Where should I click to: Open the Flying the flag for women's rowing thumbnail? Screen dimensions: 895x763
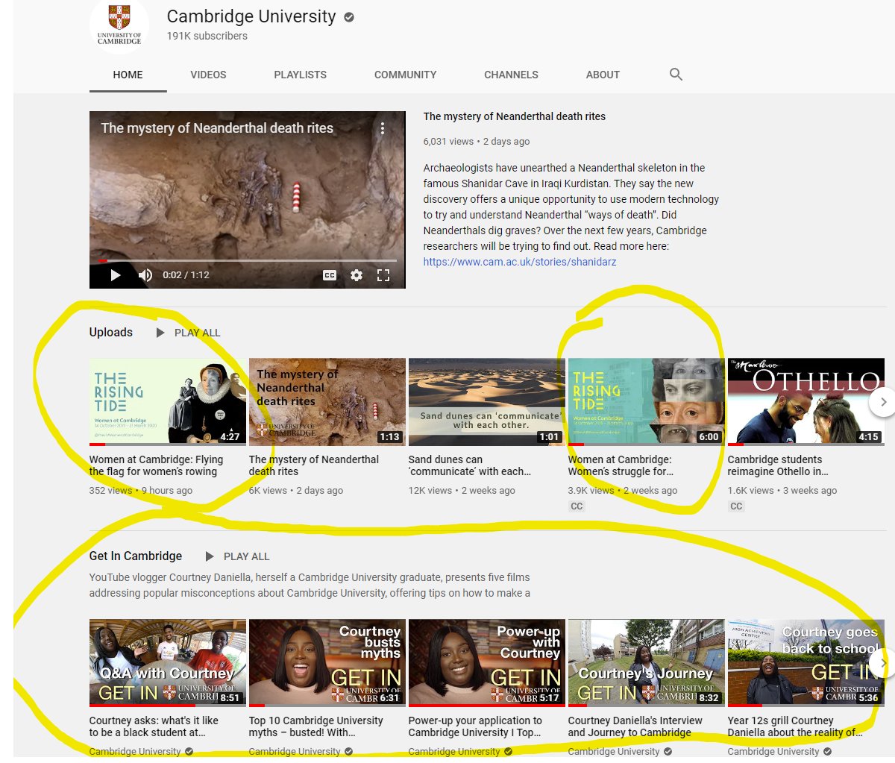168,402
